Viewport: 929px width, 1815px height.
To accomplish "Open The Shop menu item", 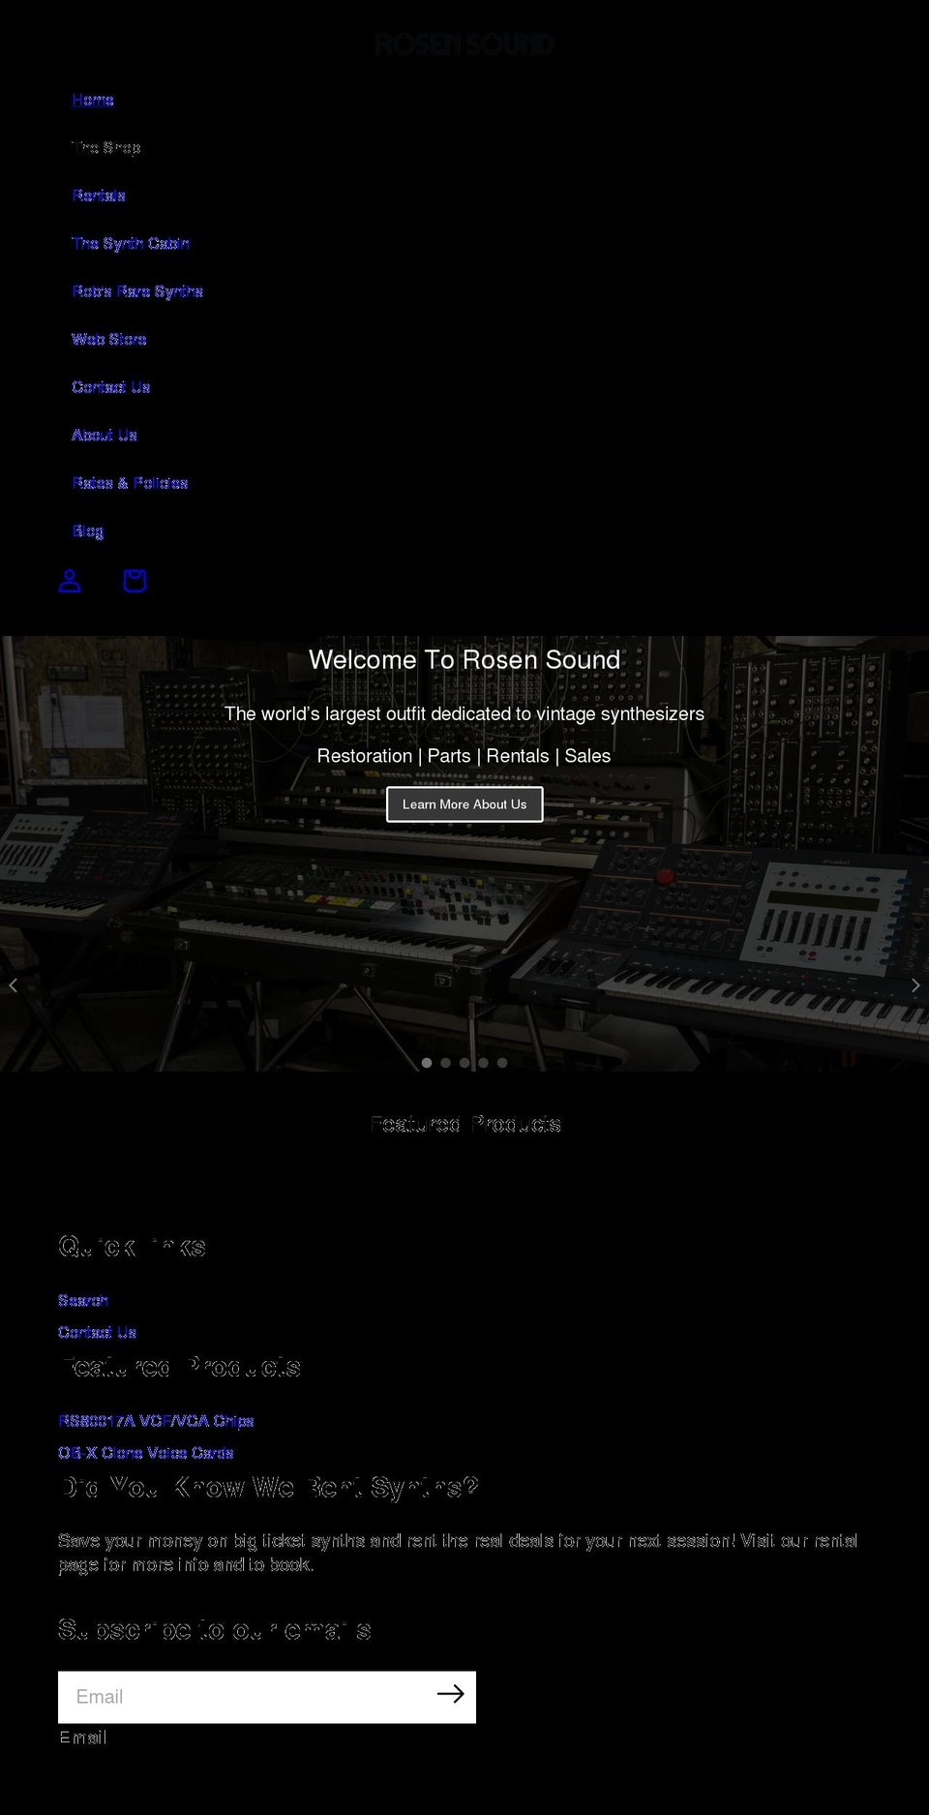I will coord(106,147).
